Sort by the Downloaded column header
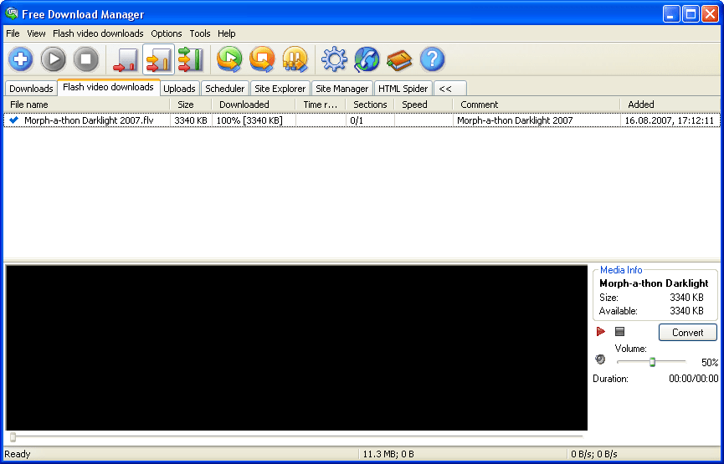724x464 pixels. (254, 105)
